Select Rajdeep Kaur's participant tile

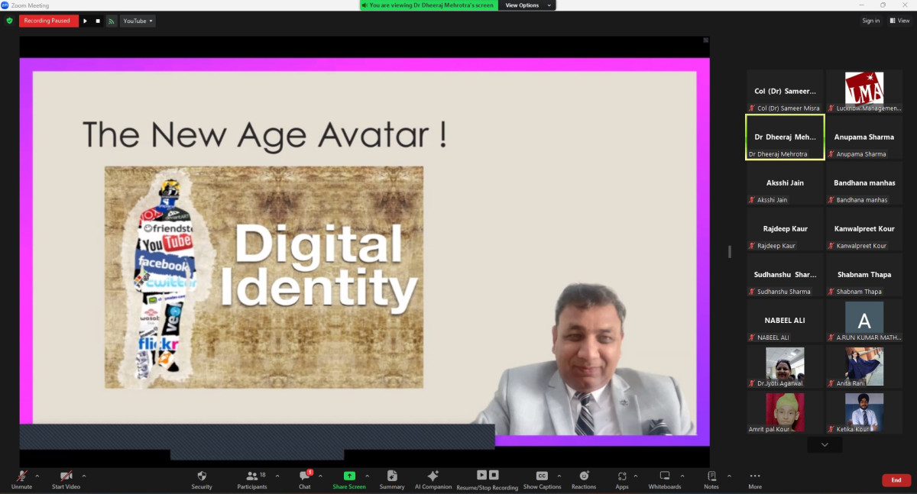[x=785, y=229]
